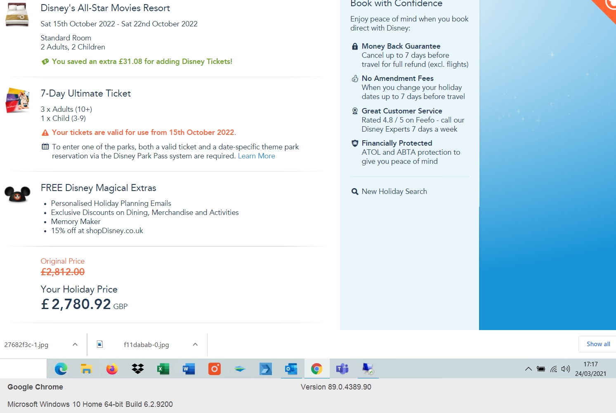Click the 'Great Customer Service' title

[x=402, y=111]
